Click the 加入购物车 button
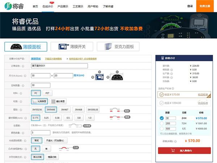Screen dimensions: 217x163 [184, 150]
